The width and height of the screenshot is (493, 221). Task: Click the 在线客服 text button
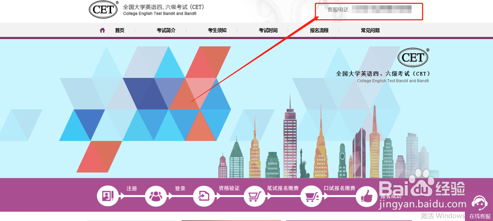[x=480, y=216]
